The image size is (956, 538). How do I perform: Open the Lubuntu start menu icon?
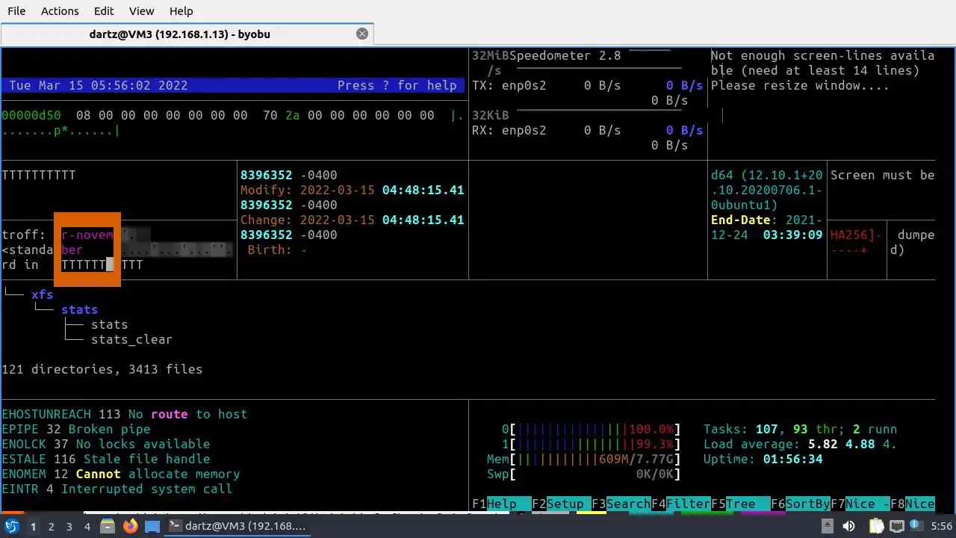[x=12, y=526]
